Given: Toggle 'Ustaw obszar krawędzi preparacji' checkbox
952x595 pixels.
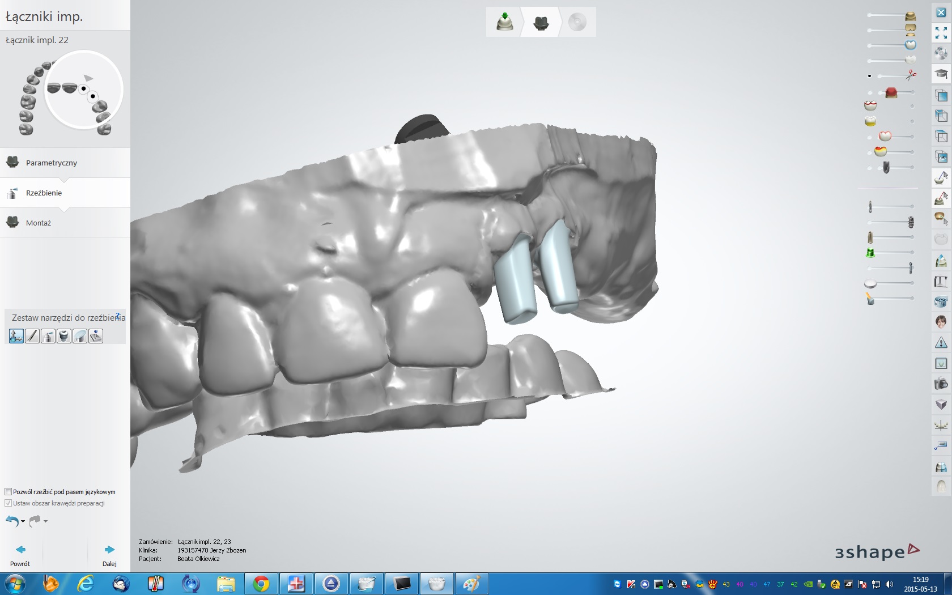Looking at the screenshot, I should [x=8, y=503].
